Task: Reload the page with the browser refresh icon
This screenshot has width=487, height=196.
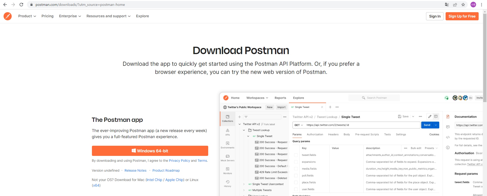Action: click(21, 5)
